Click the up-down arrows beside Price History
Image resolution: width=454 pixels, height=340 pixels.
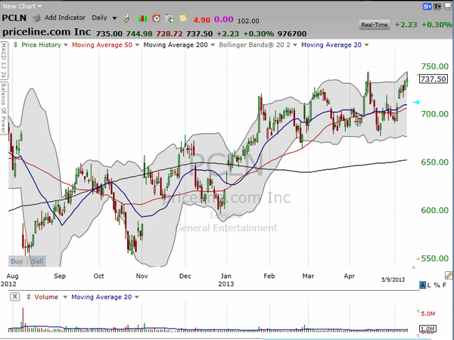pyautogui.click(x=16, y=45)
